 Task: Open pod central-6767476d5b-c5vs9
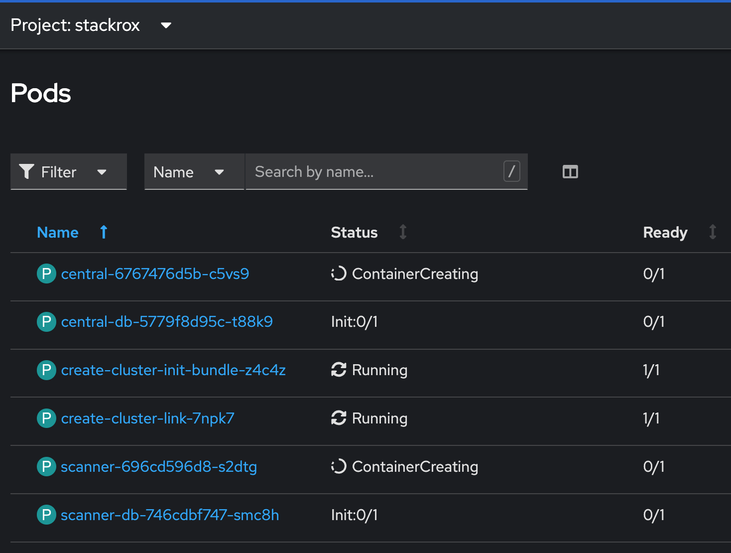pos(155,274)
